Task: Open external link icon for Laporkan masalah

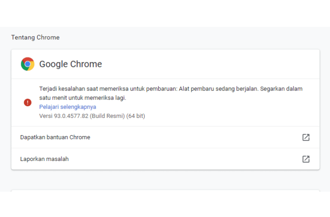Action: [306, 159]
